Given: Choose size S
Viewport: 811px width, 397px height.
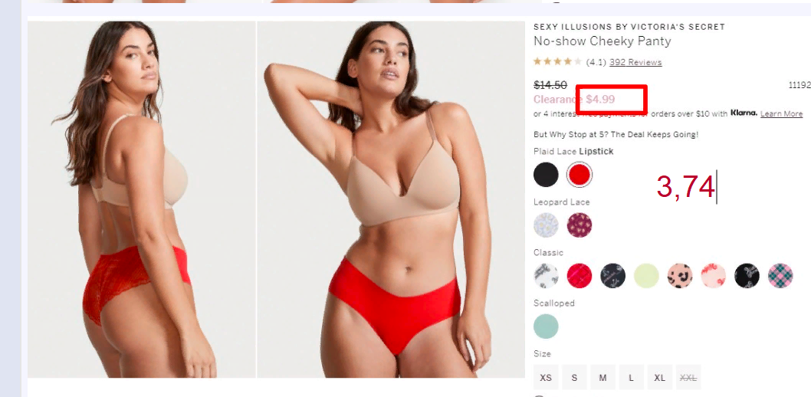Looking at the screenshot, I should [x=574, y=377].
